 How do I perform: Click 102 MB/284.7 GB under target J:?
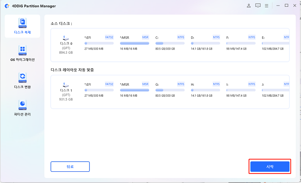point(272,95)
